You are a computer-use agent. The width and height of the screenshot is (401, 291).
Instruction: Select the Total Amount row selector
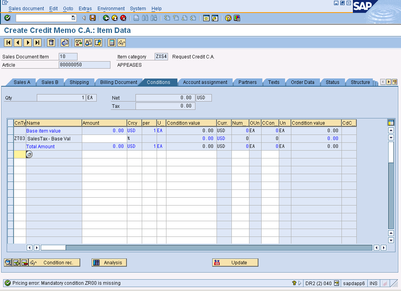[x=11, y=147]
